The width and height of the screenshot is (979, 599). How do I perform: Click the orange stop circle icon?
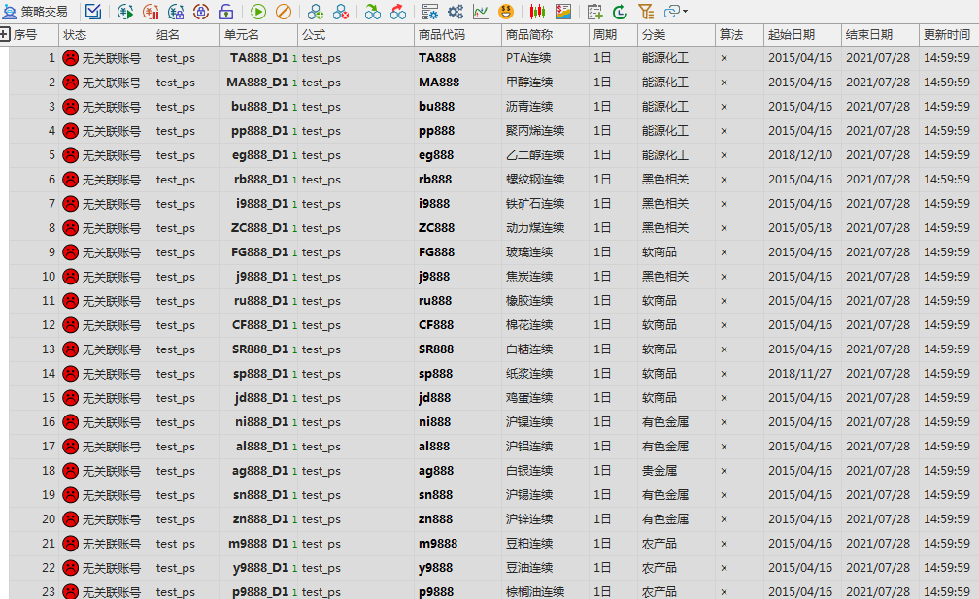pyautogui.click(x=283, y=12)
